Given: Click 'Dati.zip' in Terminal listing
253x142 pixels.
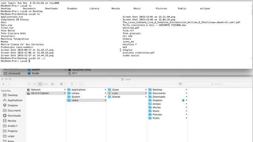Looking at the screenshot, I should click(x=6, y=25).
